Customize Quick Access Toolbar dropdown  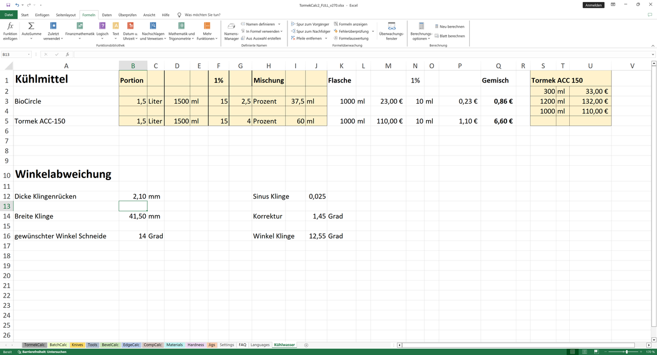(x=40, y=5)
